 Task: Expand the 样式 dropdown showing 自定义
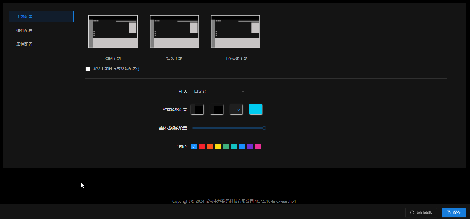219,91
